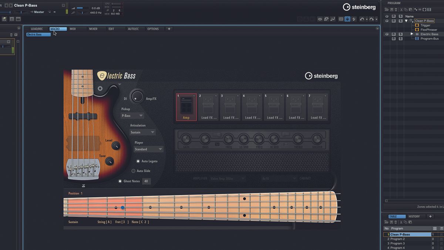This screenshot has height=250, width=444.
Task: Click the copy icon in Program tree toolbar
Action: 406,9
